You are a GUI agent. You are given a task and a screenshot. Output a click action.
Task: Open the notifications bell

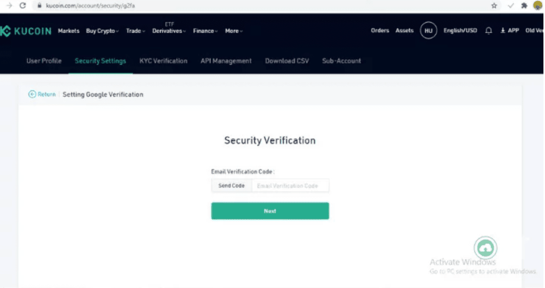(x=488, y=31)
